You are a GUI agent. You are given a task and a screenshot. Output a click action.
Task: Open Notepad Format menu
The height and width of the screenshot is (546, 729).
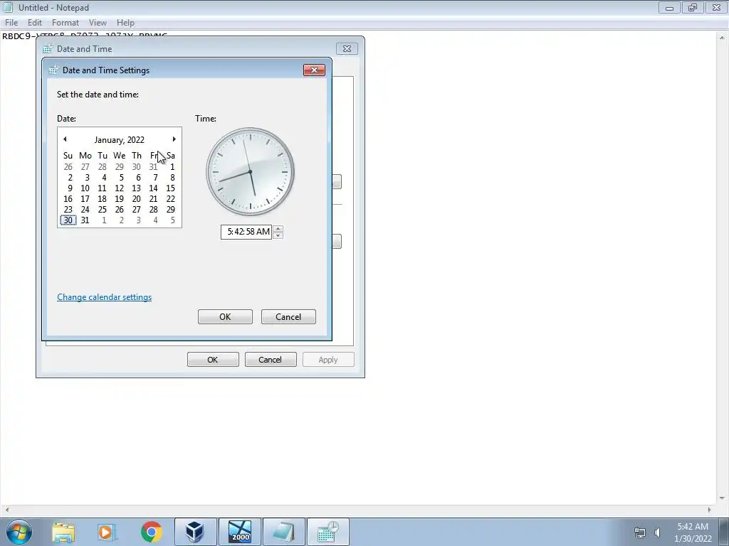65,22
